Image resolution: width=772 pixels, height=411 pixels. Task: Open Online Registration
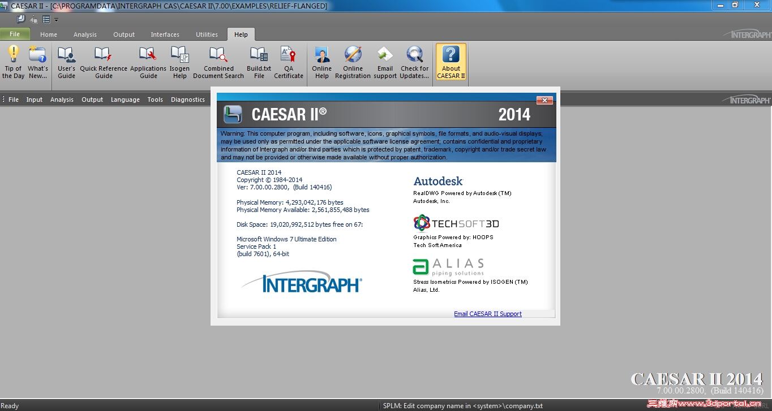coord(353,62)
